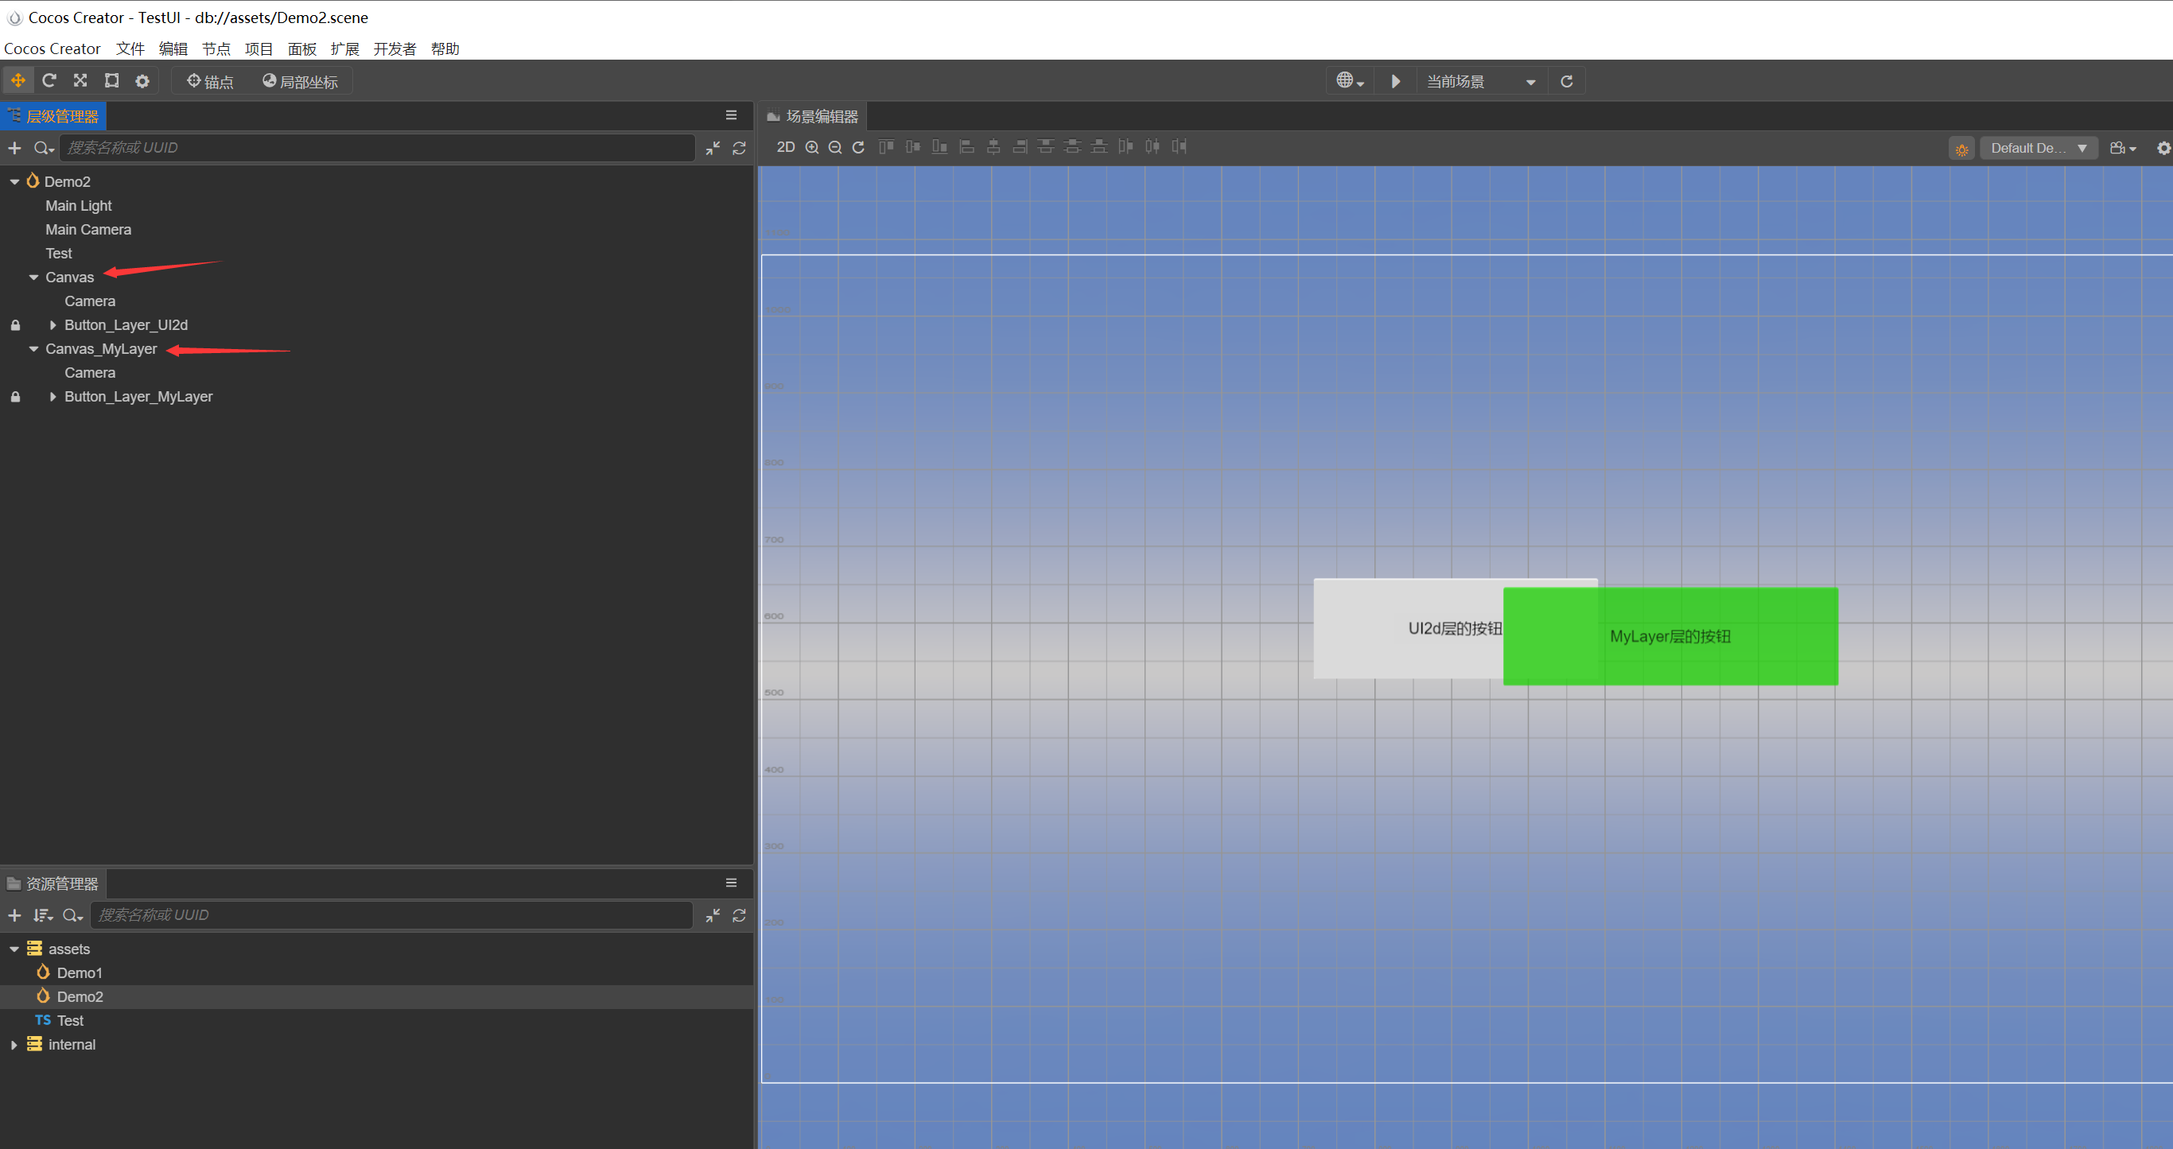Collapse the Canvas_MyLayer node
Viewport: 2173px width, 1149px height.
pos(33,349)
